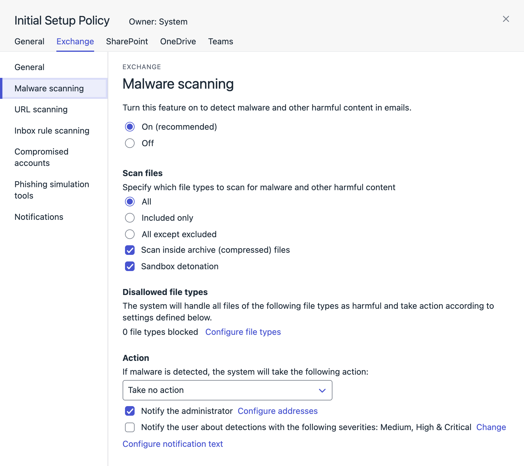Select All file types radio button
Viewport: 524px width, 466px height.
(130, 202)
